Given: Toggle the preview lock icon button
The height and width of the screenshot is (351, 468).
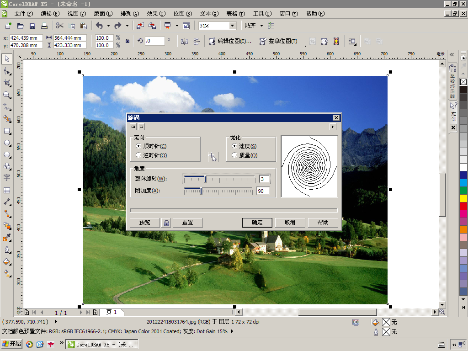Looking at the screenshot, I should click(166, 223).
